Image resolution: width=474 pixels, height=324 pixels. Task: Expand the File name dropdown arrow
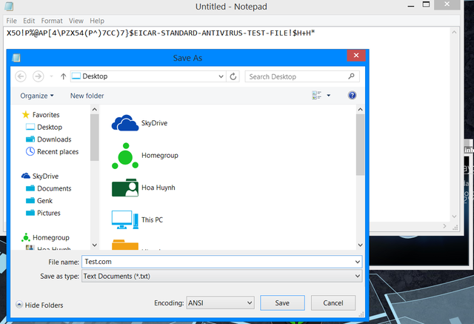pyautogui.click(x=358, y=262)
